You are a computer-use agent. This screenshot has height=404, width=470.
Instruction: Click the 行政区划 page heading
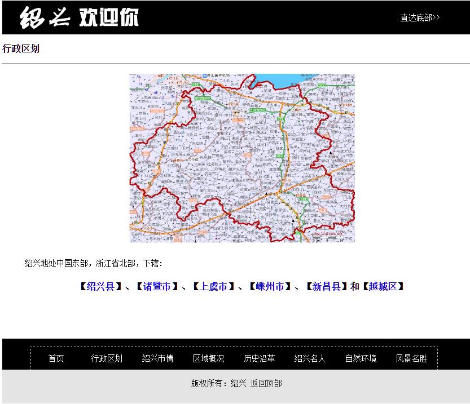click(21, 48)
